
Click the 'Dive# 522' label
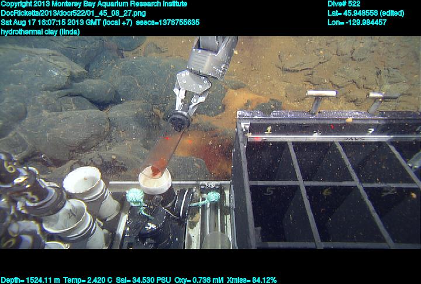coord(344,4)
